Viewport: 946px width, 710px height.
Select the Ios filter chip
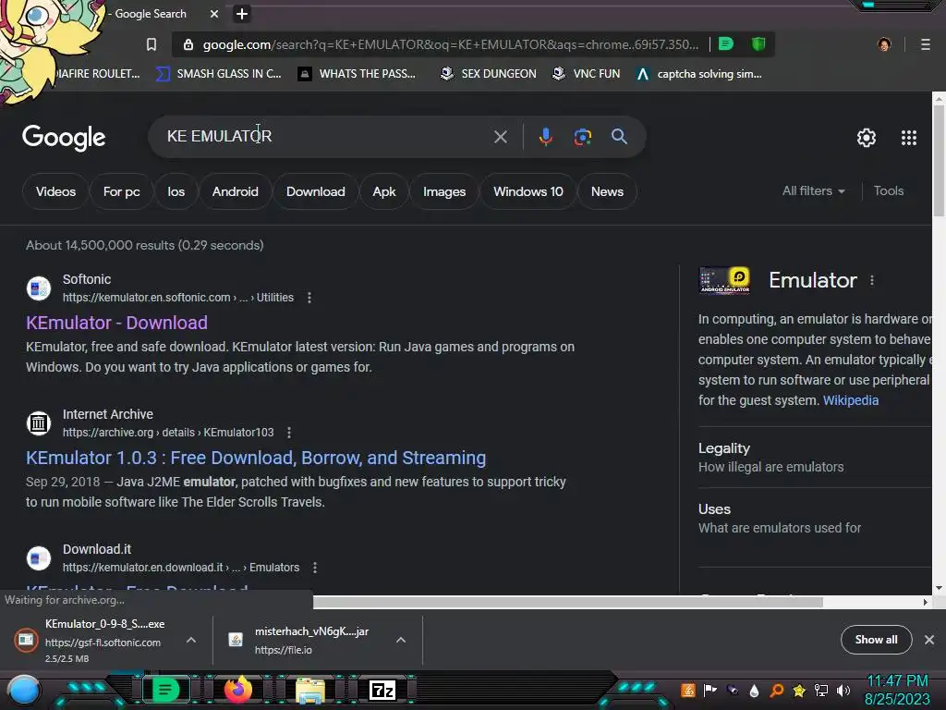176,191
